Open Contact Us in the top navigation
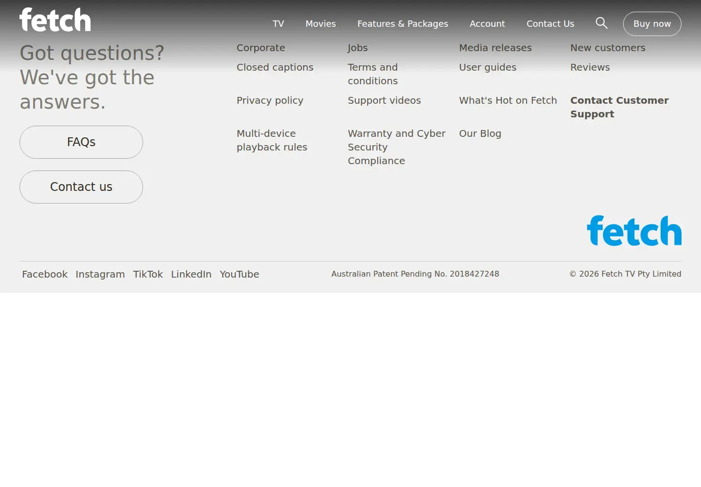 point(551,24)
